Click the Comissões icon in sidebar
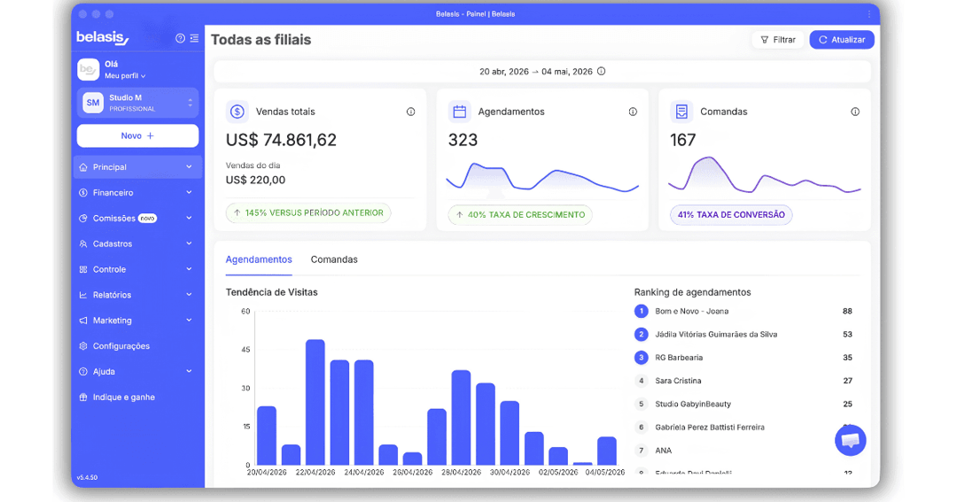957x502 pixels. coord(83,219)
